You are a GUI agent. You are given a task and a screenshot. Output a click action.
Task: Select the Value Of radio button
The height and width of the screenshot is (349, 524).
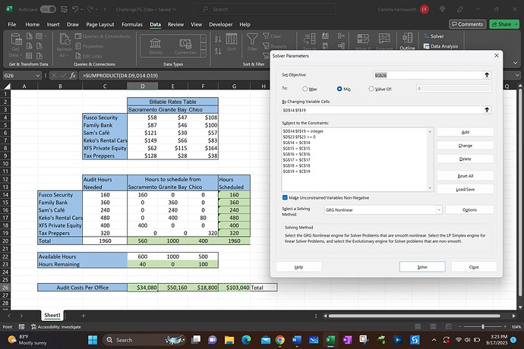click(x=371, y=89)
